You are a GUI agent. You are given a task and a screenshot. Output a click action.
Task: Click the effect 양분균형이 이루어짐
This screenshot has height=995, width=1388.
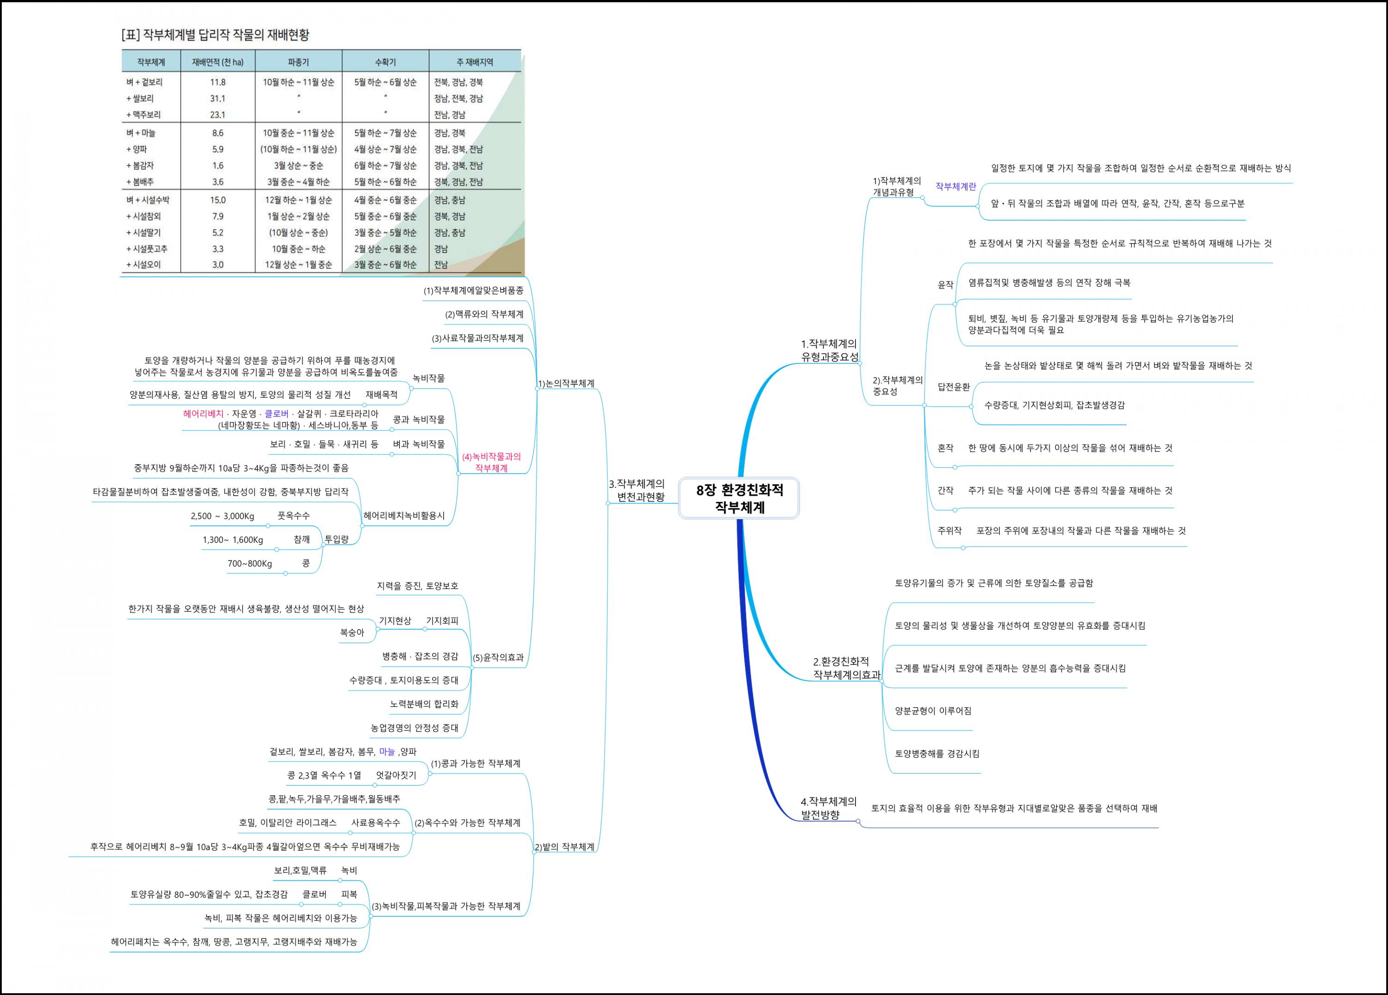933,711
